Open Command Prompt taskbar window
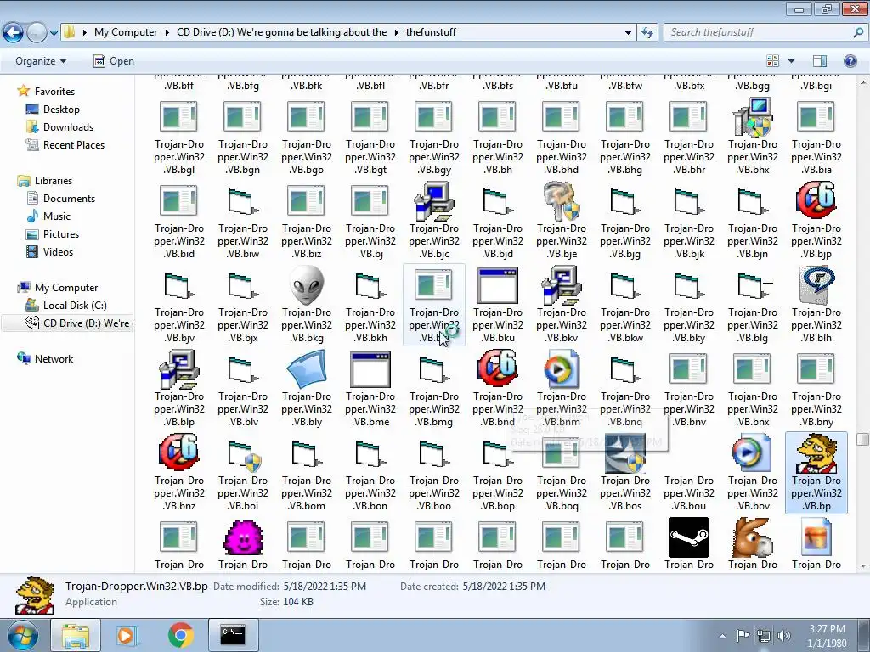The height and width of the screenshot is (652, 870). click(x=233, y=635)
